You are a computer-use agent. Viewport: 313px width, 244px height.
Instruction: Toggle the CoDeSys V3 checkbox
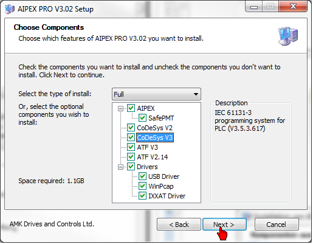[131, 138]
